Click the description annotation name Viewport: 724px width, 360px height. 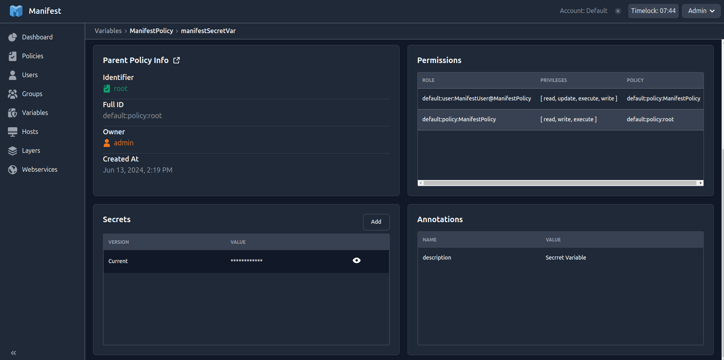(x=437, y=258)
